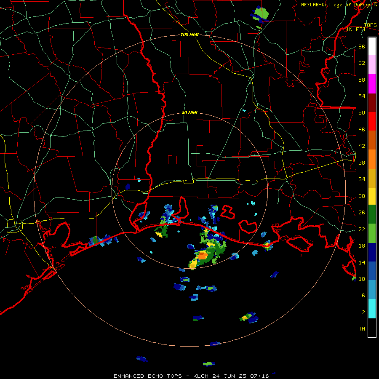
Task: Click legend value "42"
Action: [362, 146]
